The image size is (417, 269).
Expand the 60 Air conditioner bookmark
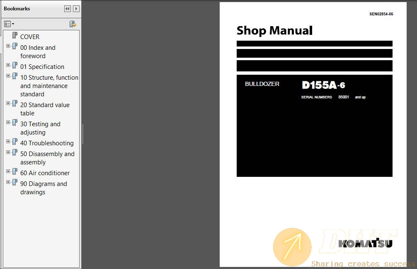point(8,171)
